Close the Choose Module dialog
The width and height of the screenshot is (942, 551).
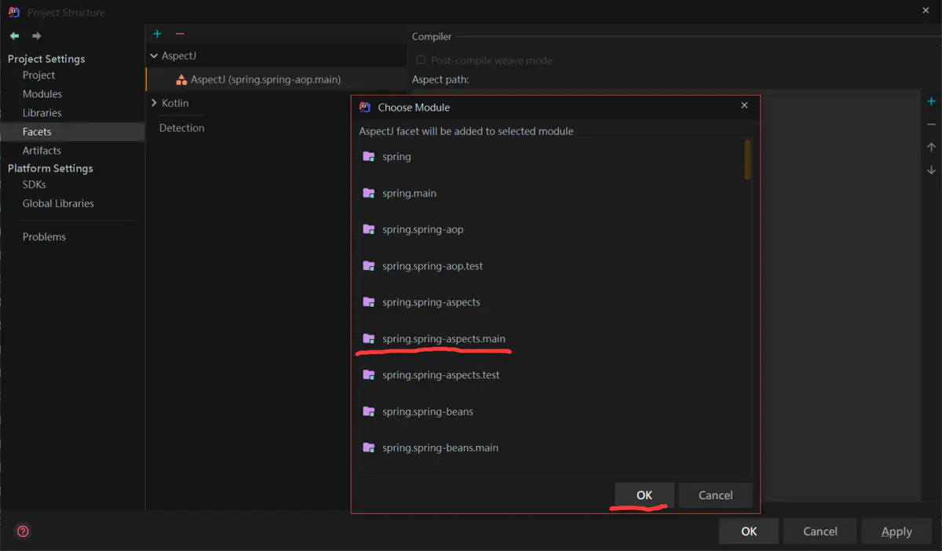(x=744, y=106)
